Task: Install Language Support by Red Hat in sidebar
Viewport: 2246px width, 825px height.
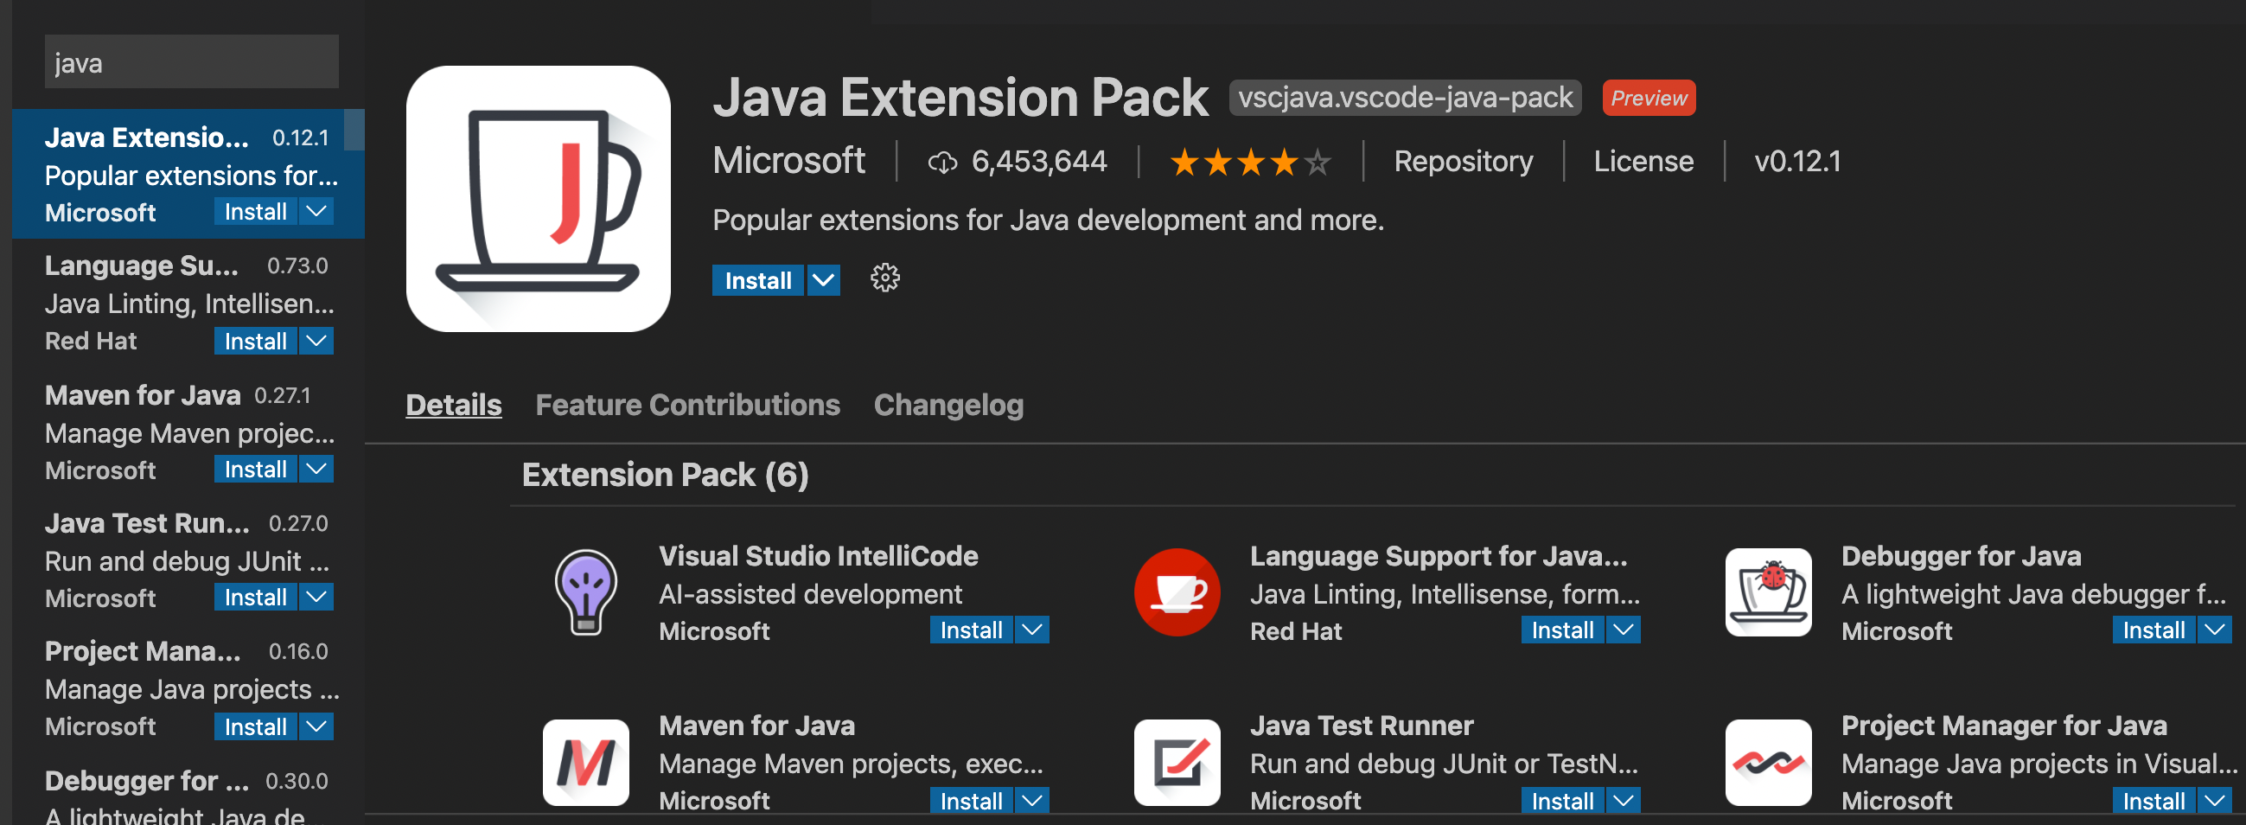Action: [x=256, y=341]
